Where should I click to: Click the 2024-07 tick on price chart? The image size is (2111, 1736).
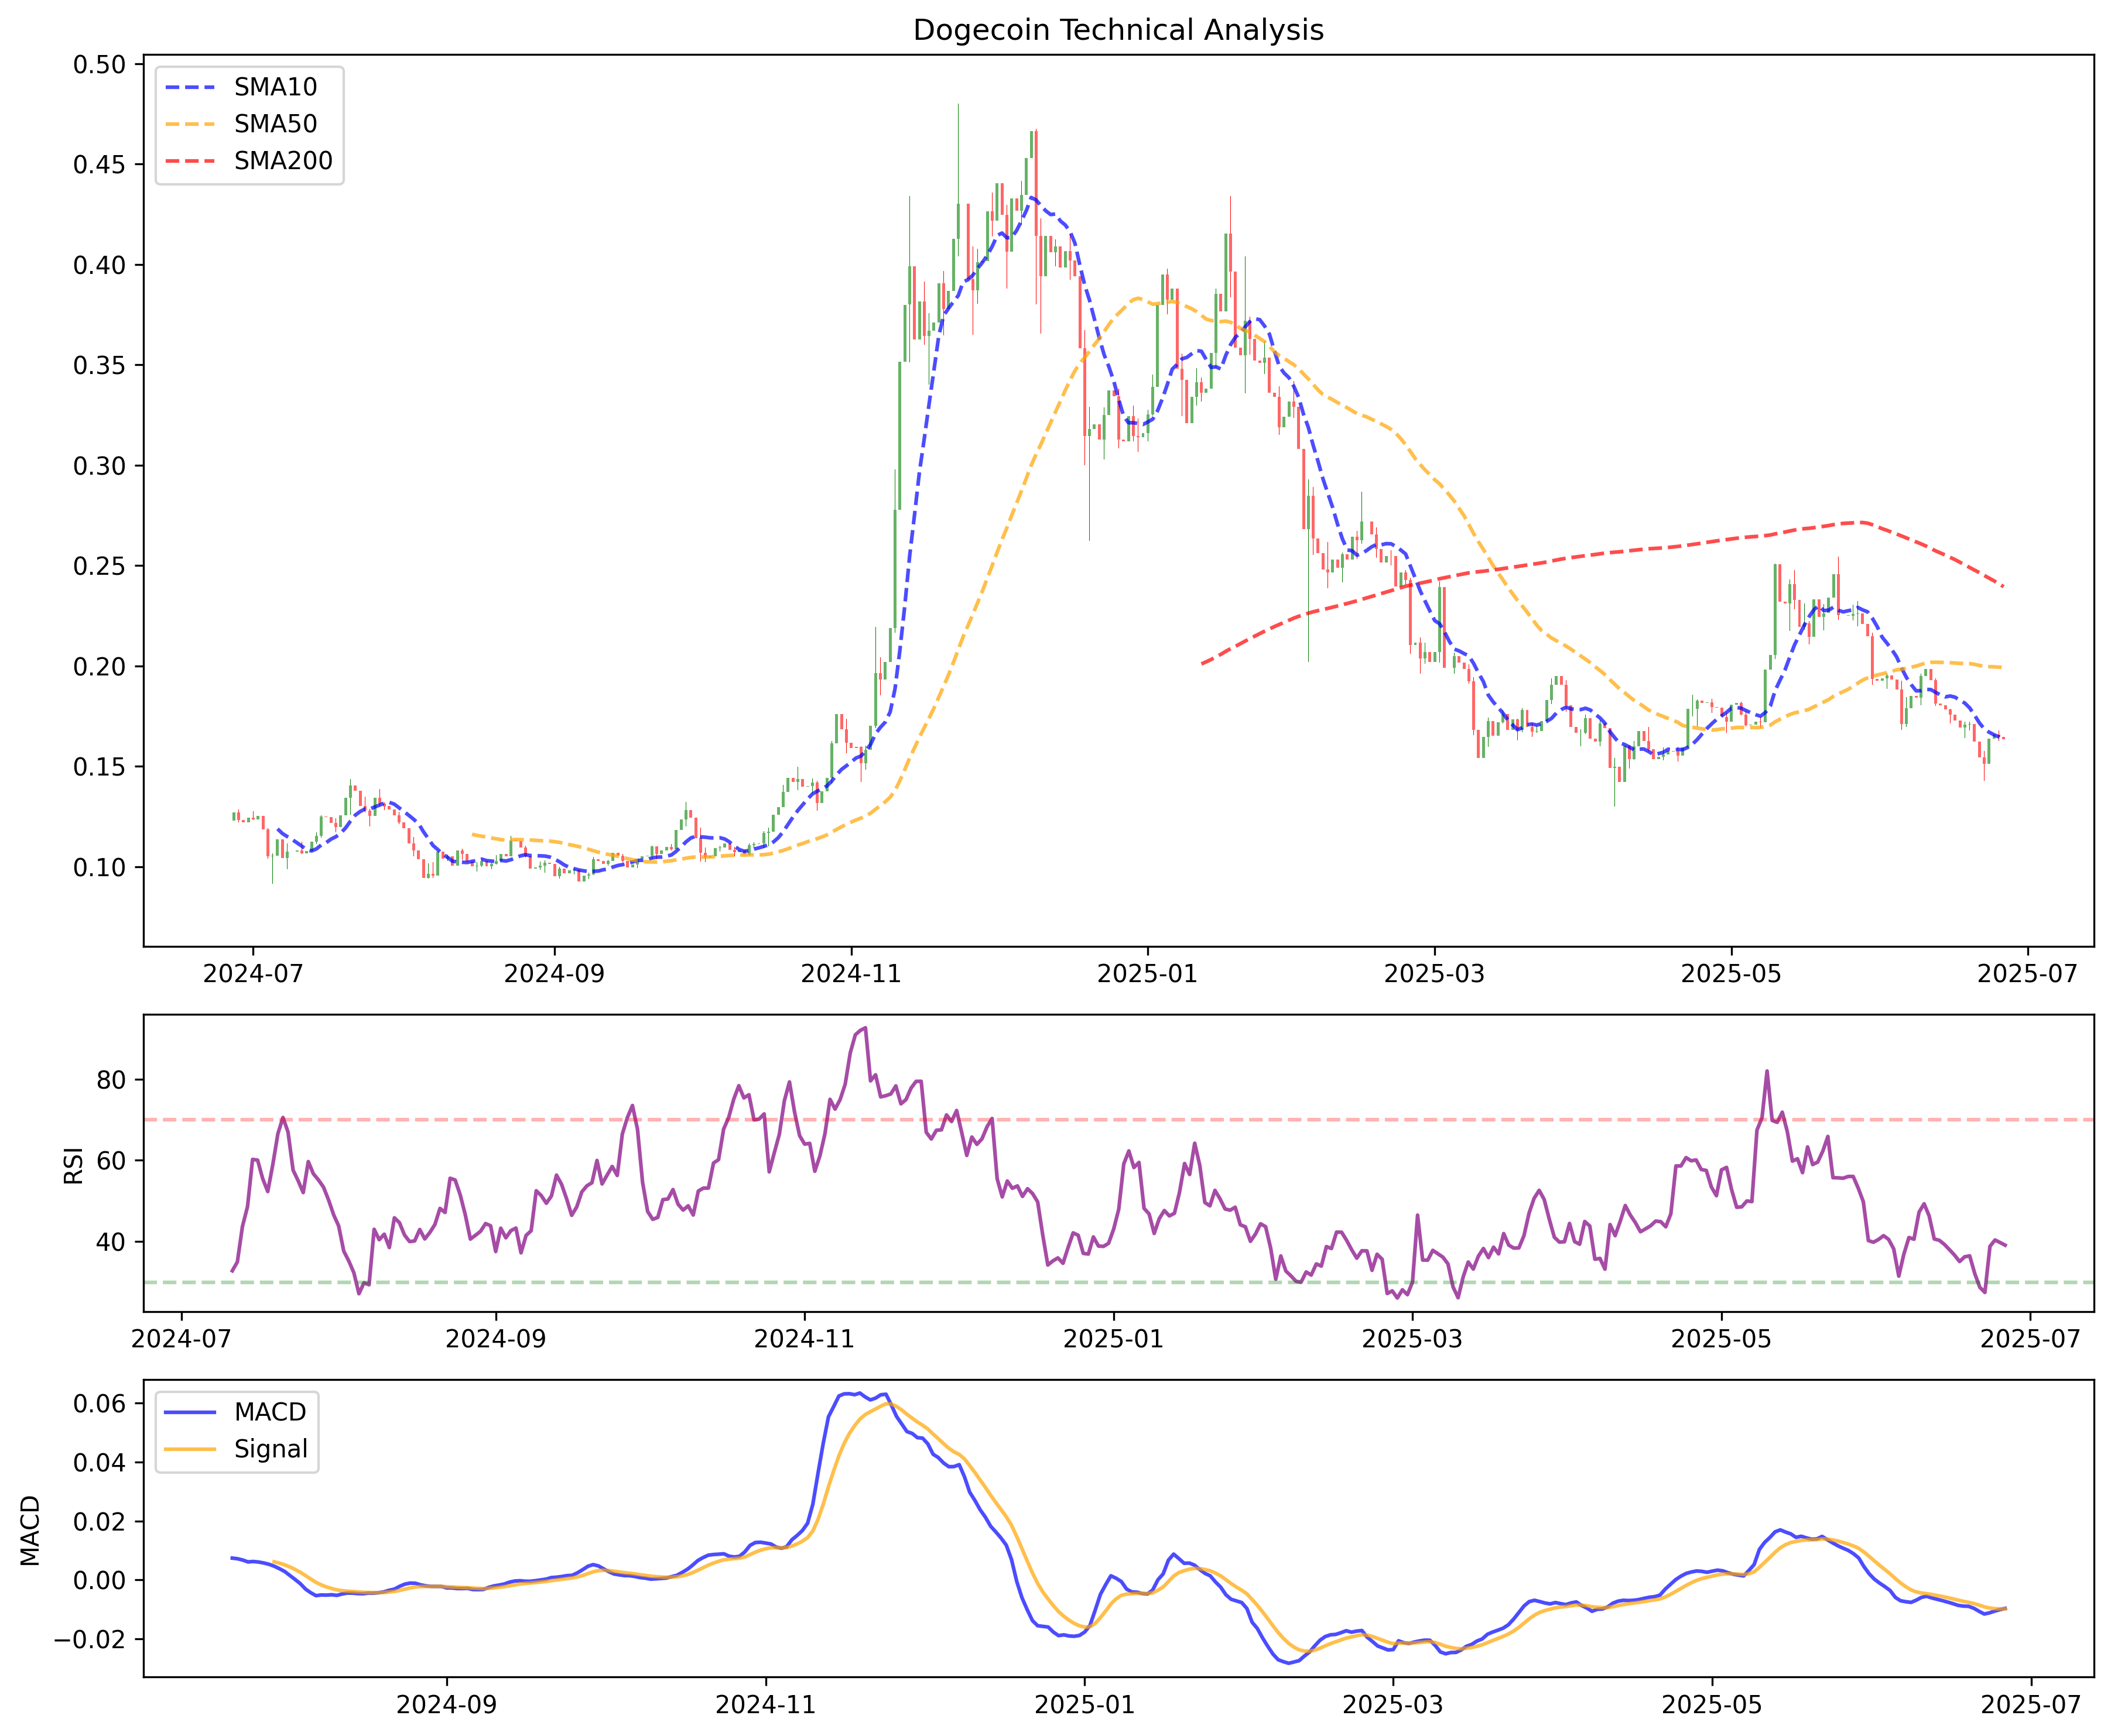(252, 974)
